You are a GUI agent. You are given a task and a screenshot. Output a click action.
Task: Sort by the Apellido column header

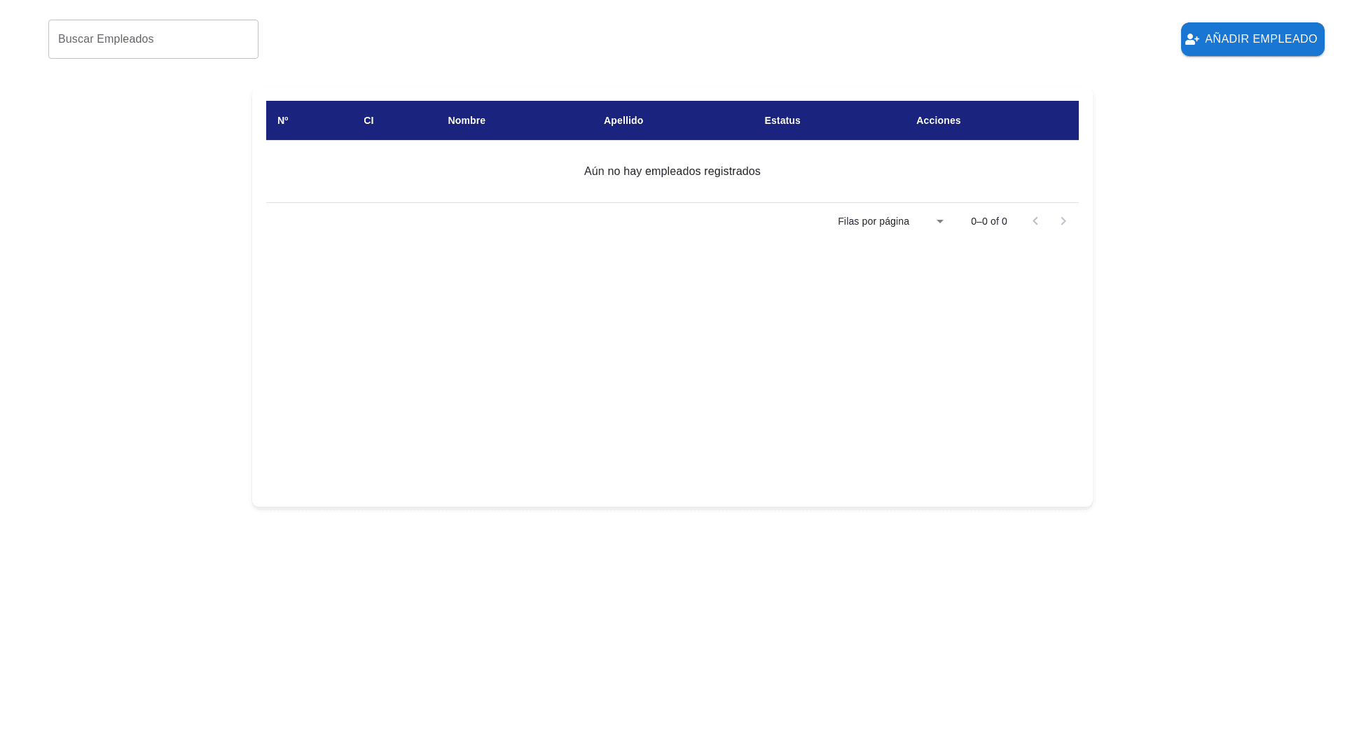point(623,120)
